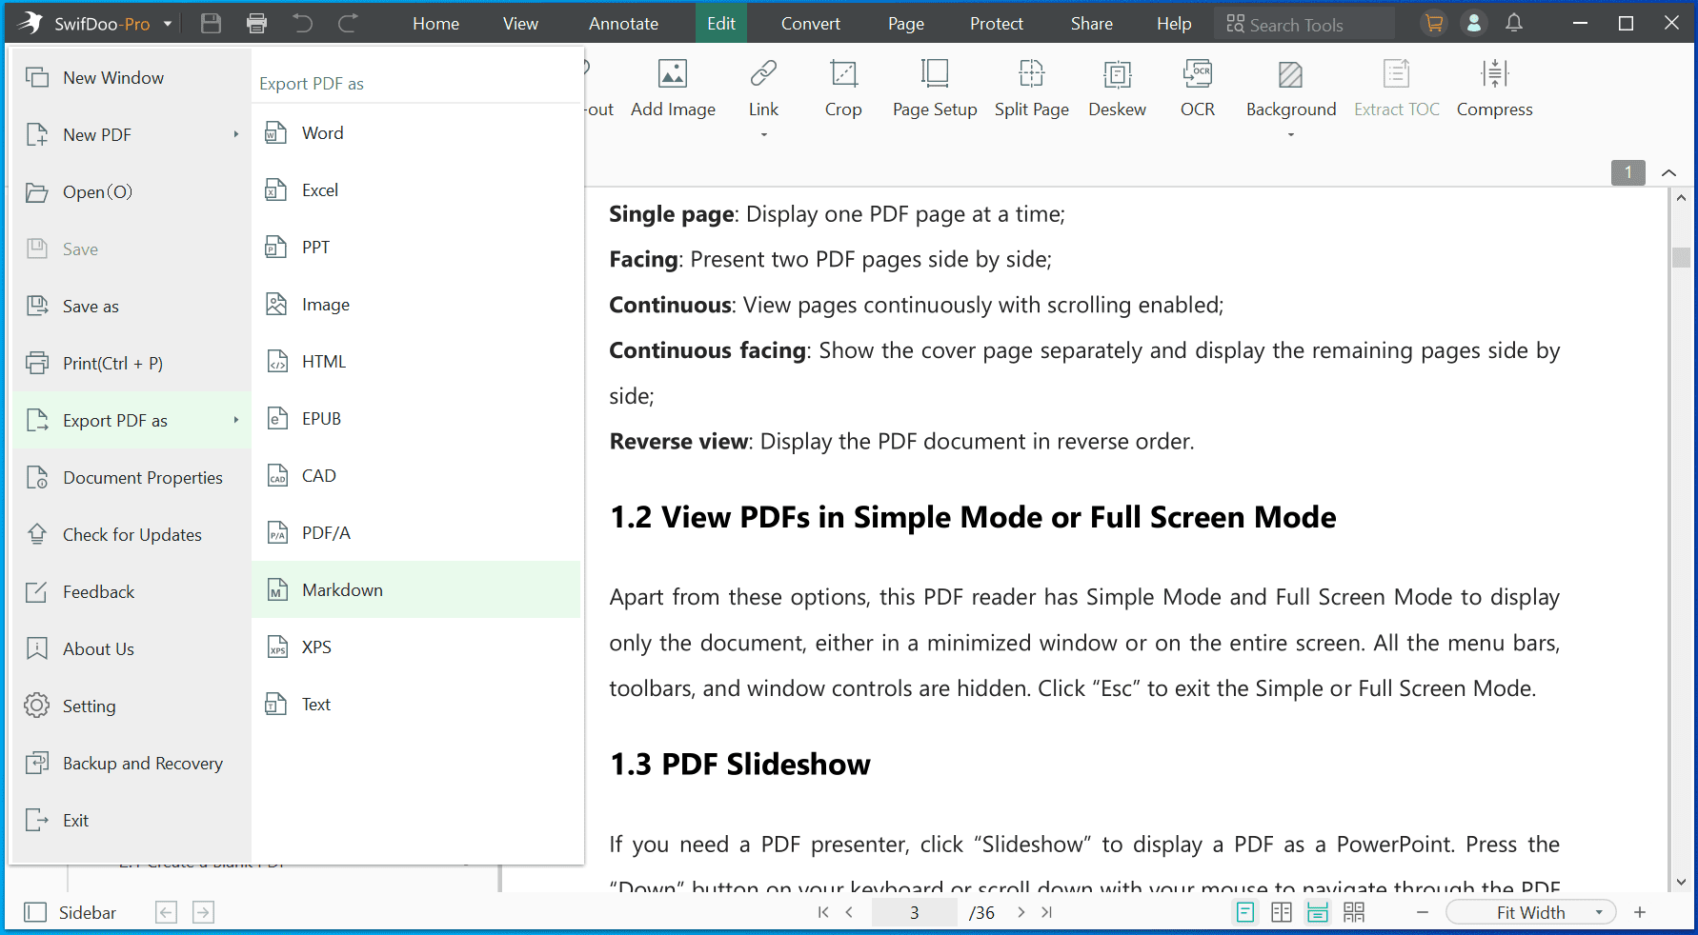Open Document Properties

pos(131,478)
